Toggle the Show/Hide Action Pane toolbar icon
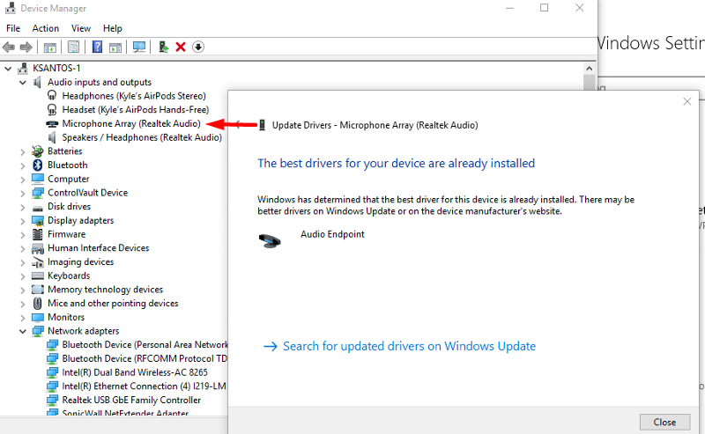 click(115, 47)
